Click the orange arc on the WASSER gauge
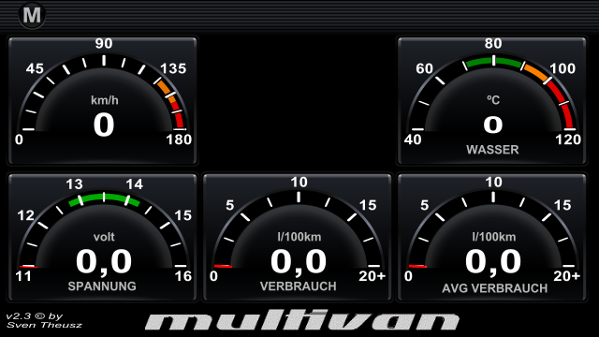 click(x=537, y=72)
